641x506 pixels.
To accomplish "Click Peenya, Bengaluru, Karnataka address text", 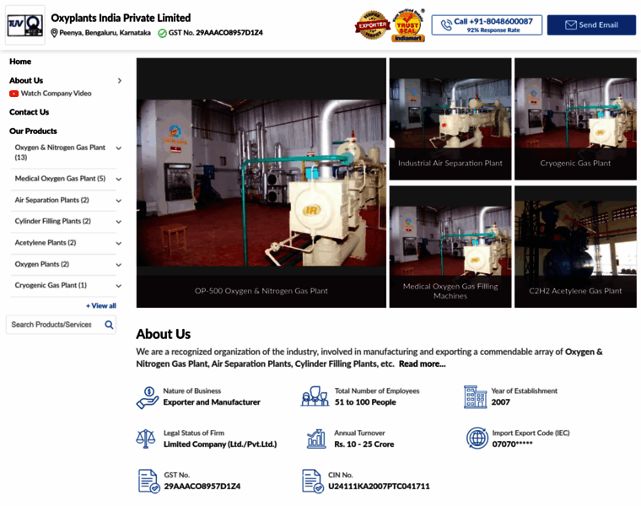I will pos(105,33).
